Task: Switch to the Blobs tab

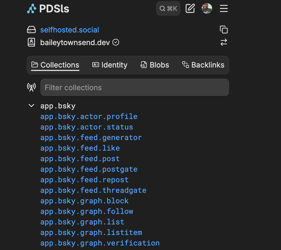Action: pos(155,65)
